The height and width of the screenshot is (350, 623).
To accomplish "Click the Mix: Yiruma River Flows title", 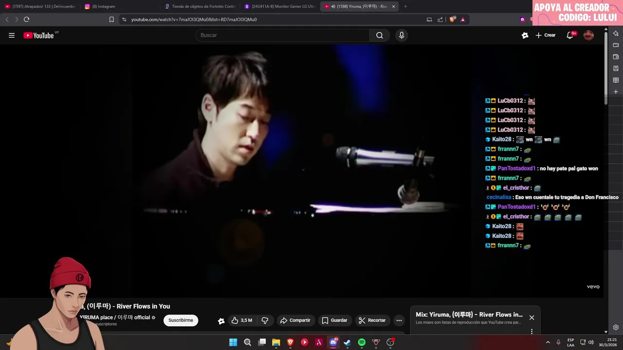I will click(469, 315).
